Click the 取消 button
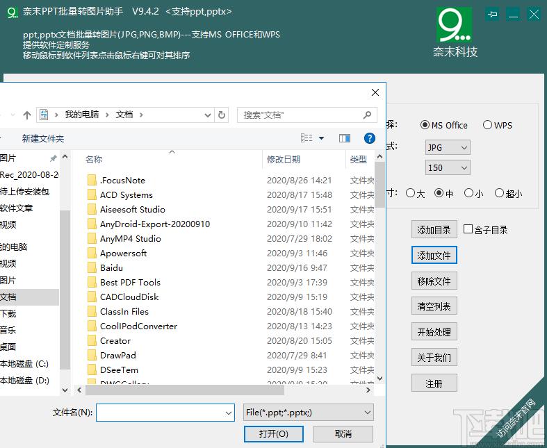The height and width of the screenshot is (448, 547). click(343, 433)
